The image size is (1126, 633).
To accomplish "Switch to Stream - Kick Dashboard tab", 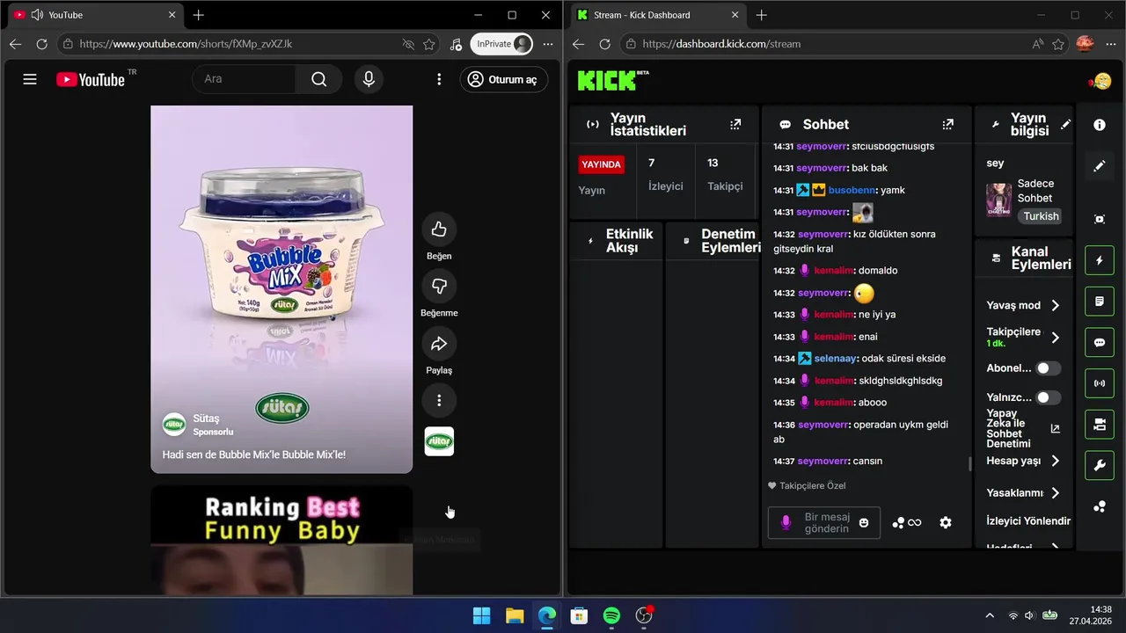I will 657,15.
